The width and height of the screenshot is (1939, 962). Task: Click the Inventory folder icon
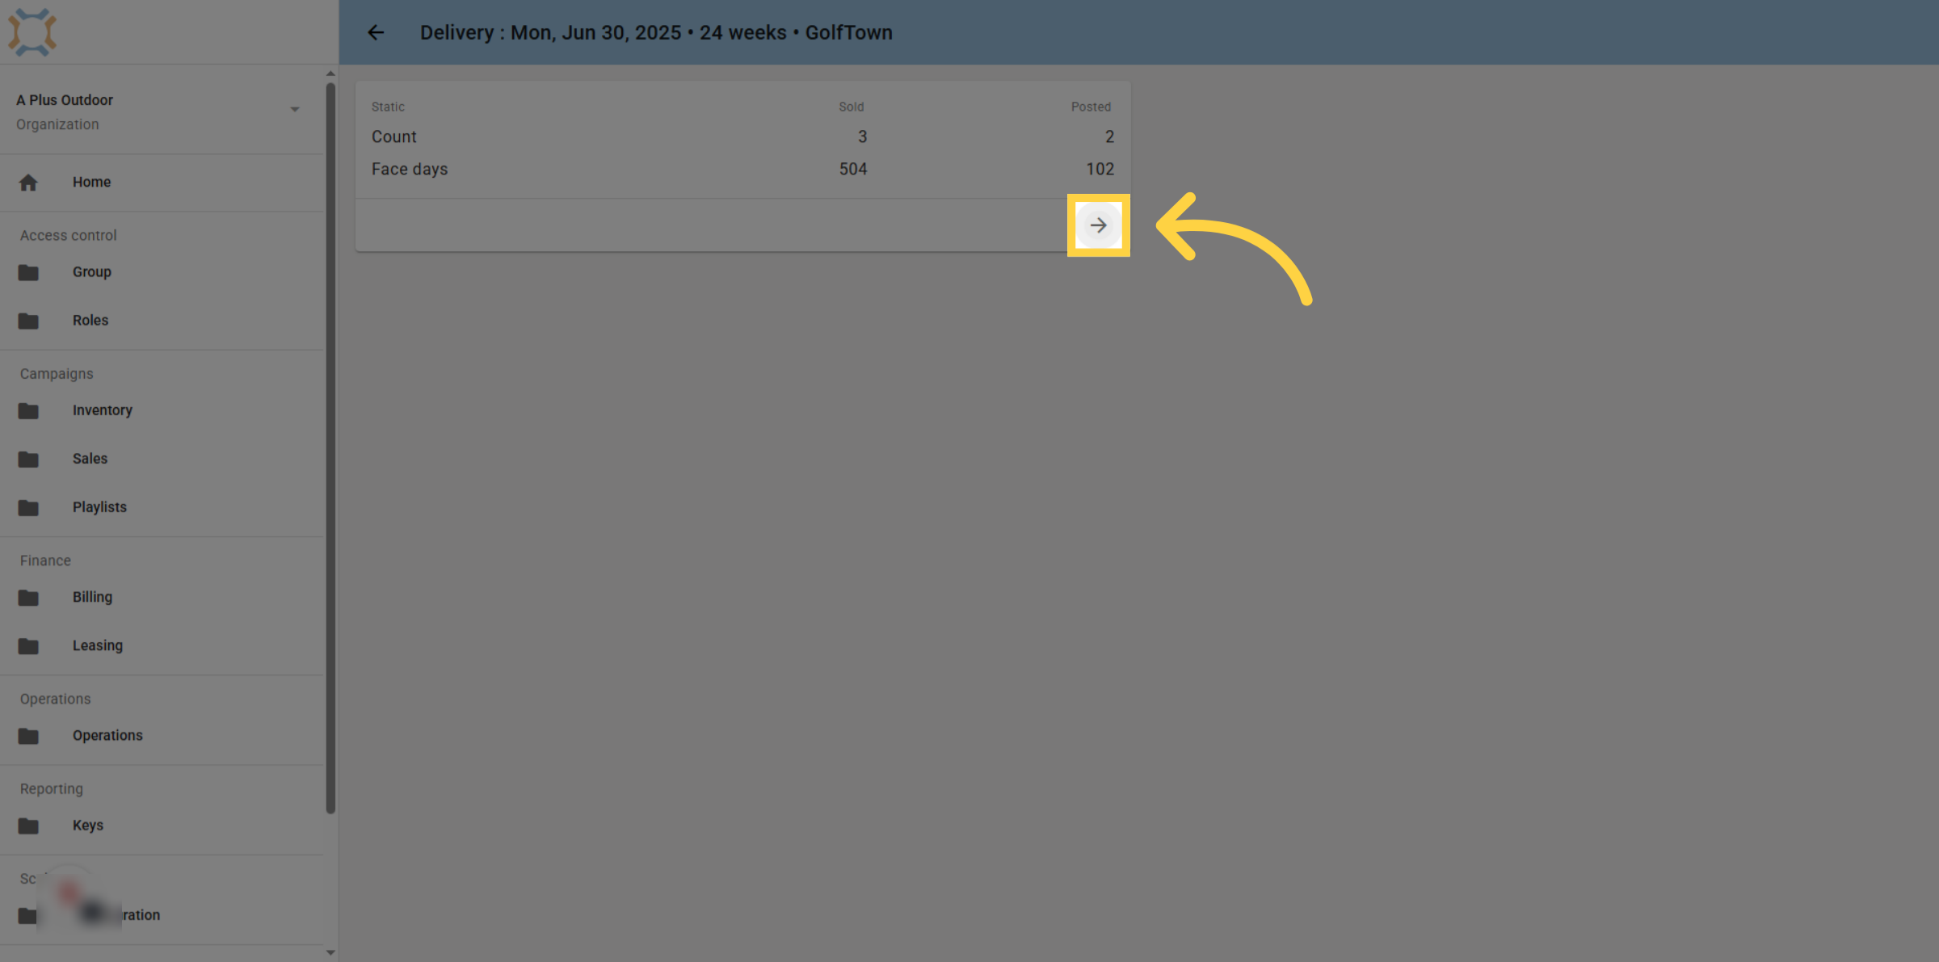28,410
